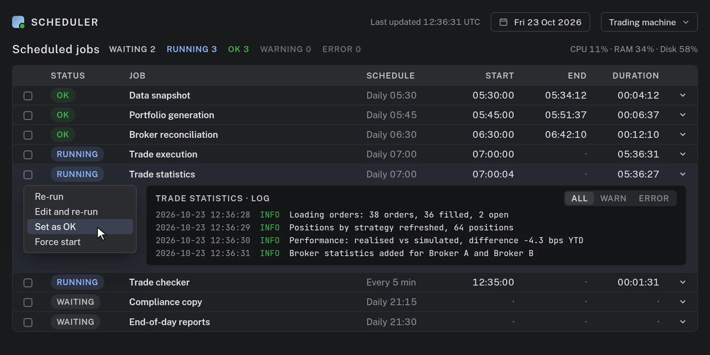Expand the Trade checker row chevron
Image resolution: width=710 pixels, height=355 pixels.
[x=683, y=282]
